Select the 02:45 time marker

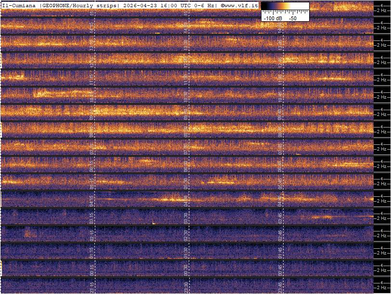pos(280,234)
